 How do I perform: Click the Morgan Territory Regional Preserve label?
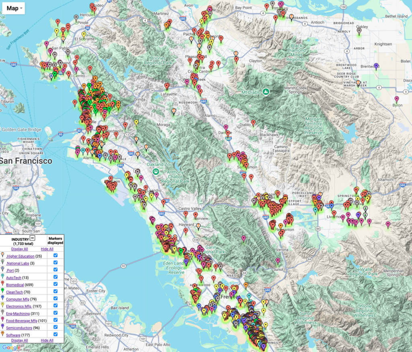[313, 126]
